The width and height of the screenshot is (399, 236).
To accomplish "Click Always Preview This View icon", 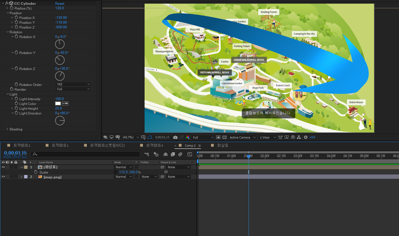I will pos(105,137).
